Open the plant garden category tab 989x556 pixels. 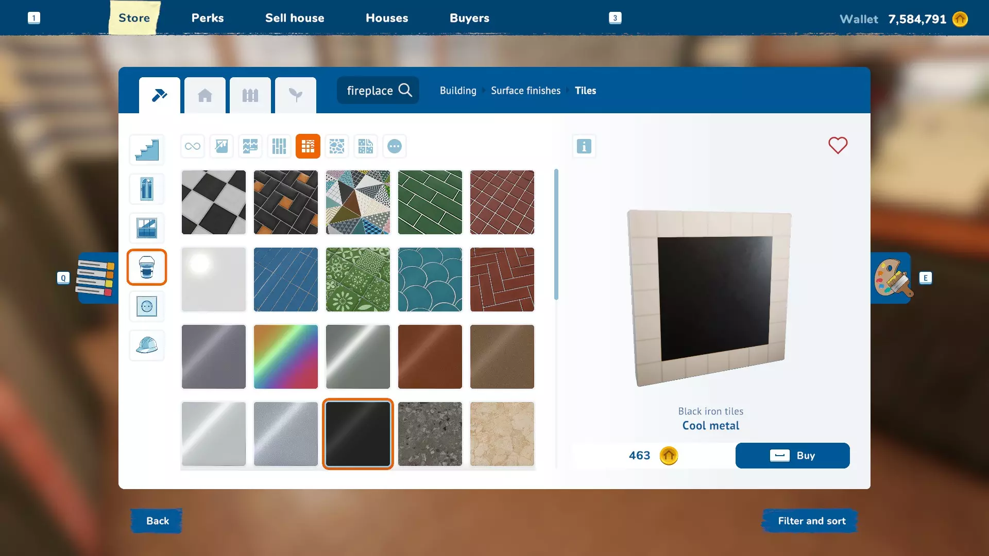[x=296, y=95]
